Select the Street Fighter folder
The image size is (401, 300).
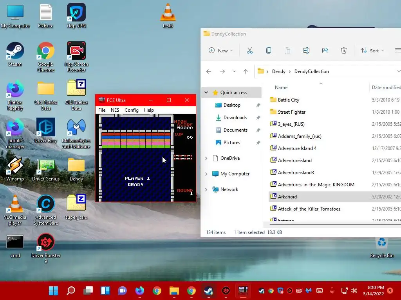pos(291,112)
